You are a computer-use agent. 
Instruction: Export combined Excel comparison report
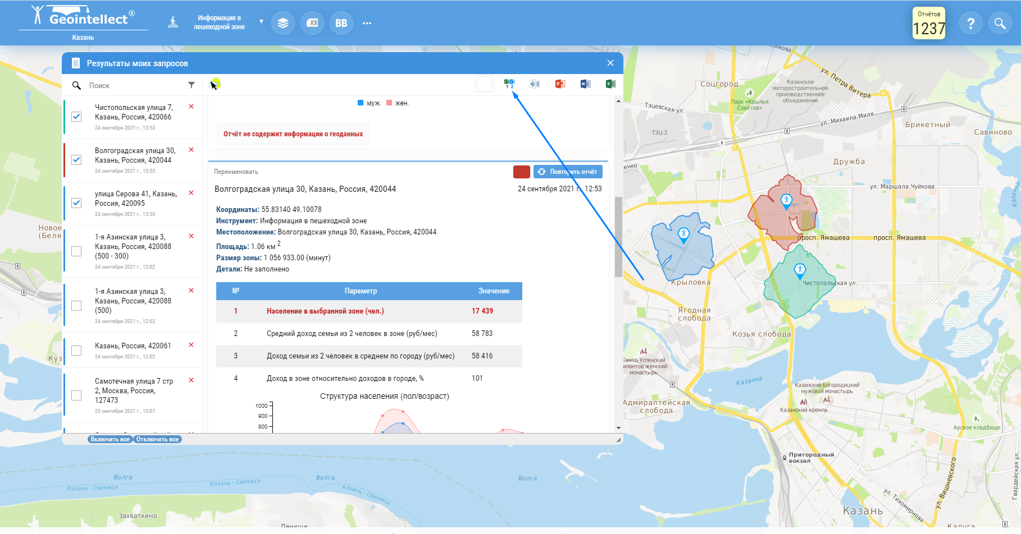[x=509, y=84]
